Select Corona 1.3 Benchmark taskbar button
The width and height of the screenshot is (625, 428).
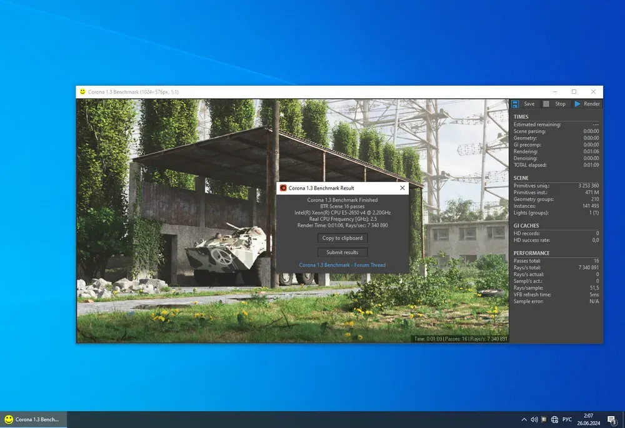(34, 419)
